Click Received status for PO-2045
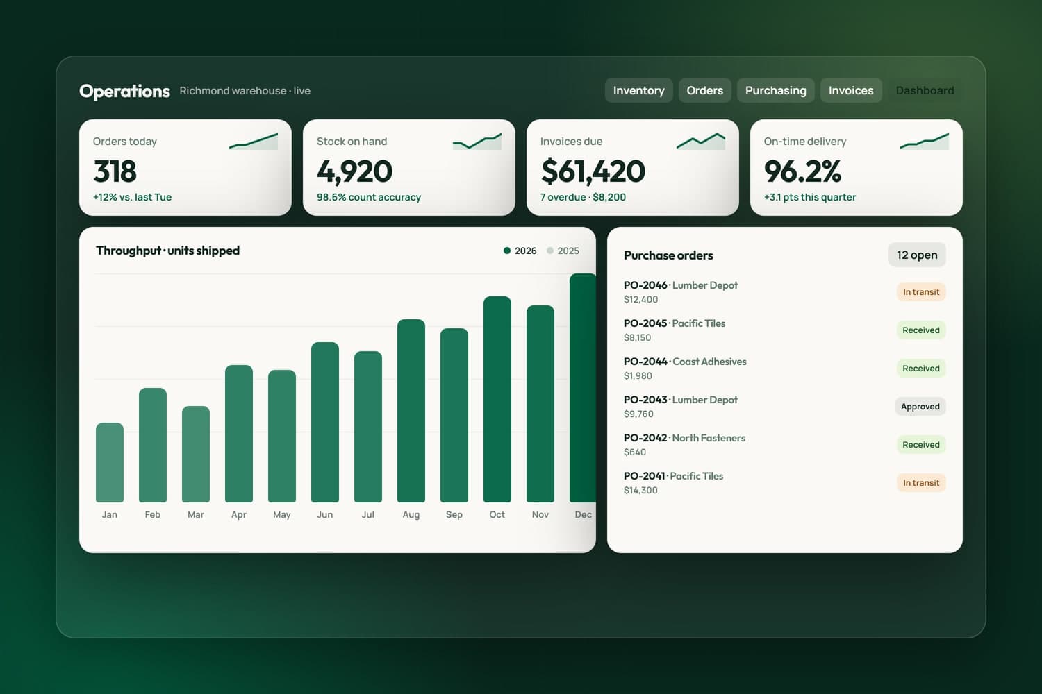This screenshot has height=694, width=1042. [x=921, y=330]
